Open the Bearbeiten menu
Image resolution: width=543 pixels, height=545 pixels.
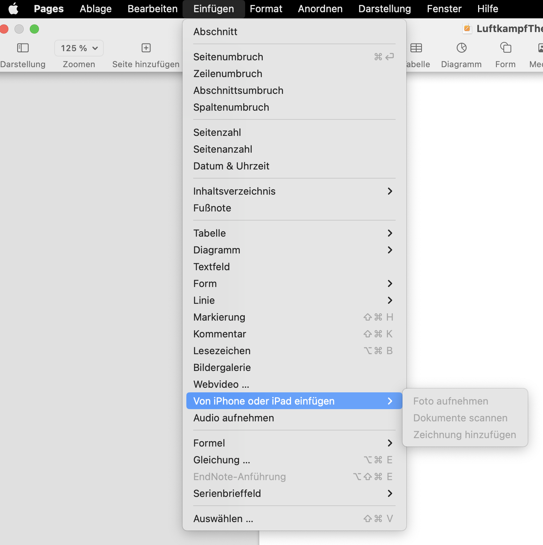[x=153, y=9]
